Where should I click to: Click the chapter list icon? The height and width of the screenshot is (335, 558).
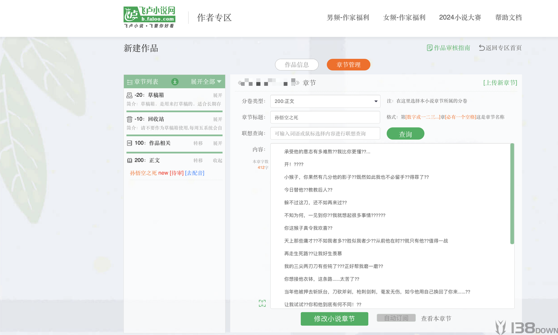[x=129, y=82]
